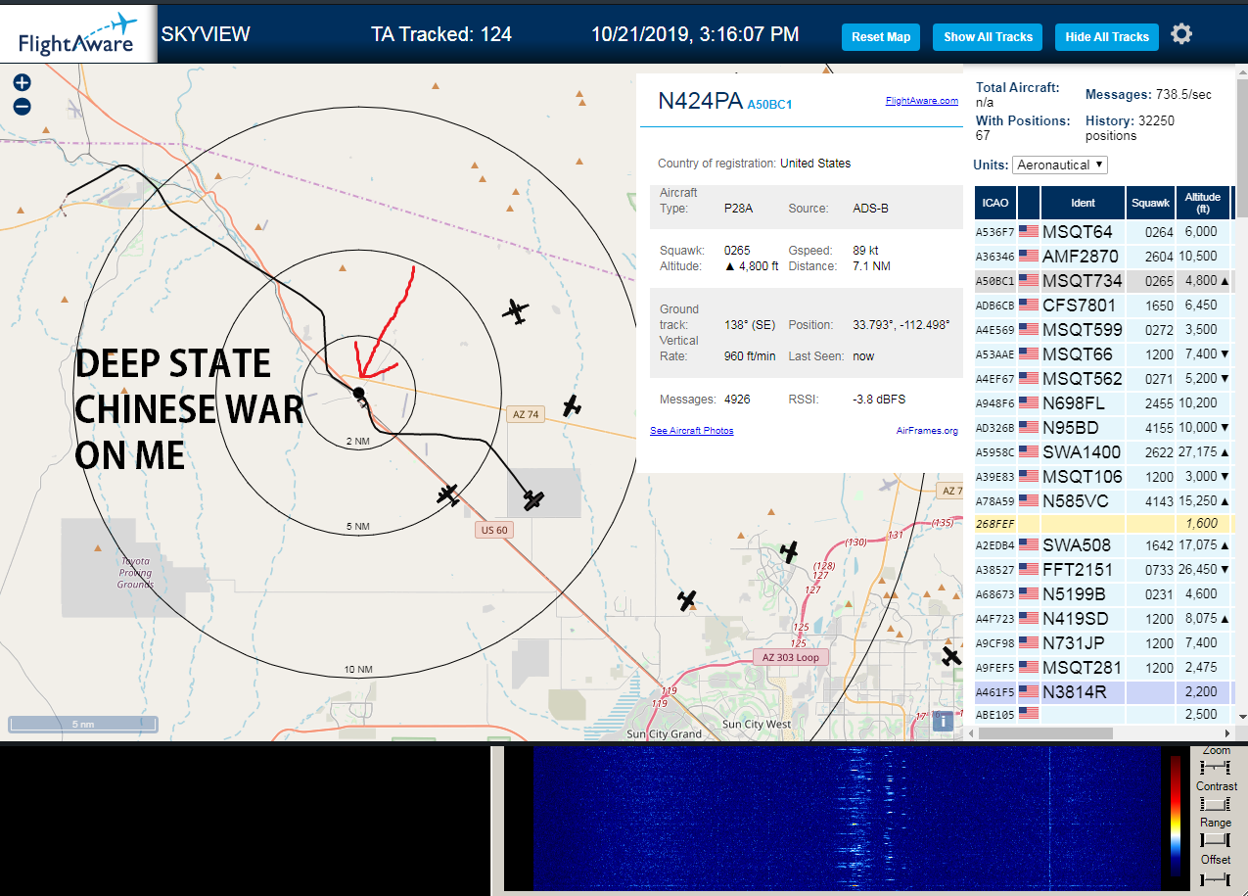Click the A50BC1 hex code link

pyautogui.click(x=769, y=105)
